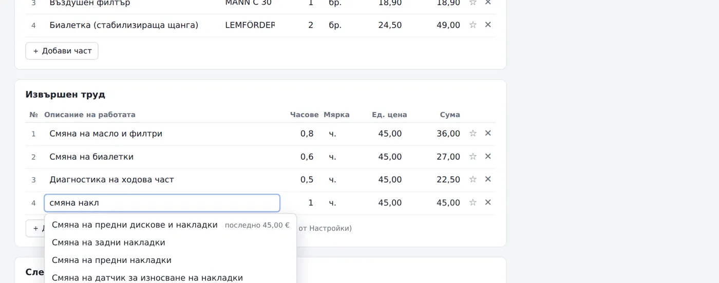The width and height of the screenshot is (719, 283).
Task: Star the Биалетка part row as favorite
Action: 473,25
